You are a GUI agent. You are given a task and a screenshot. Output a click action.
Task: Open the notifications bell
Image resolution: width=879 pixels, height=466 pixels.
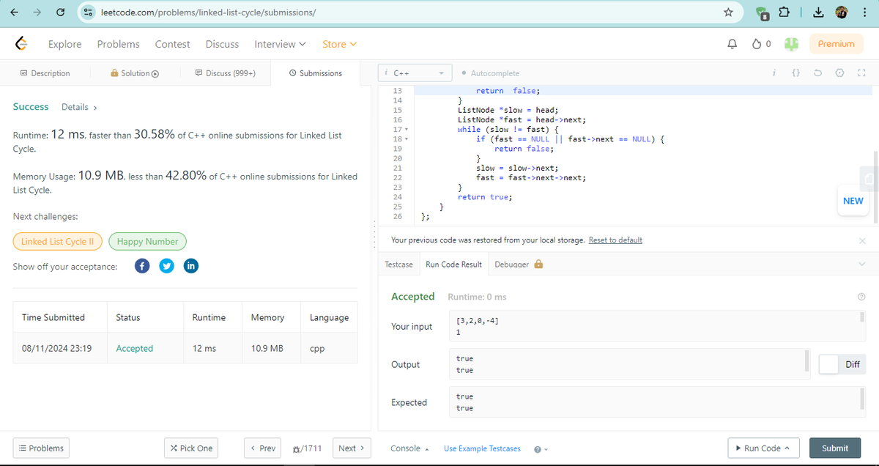731,44
